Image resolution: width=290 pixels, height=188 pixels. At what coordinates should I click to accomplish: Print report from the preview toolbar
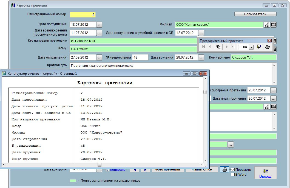coord(268,47)
